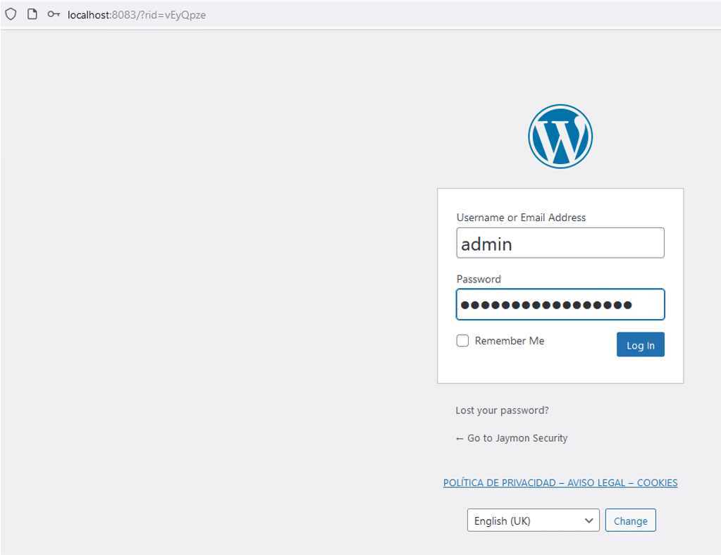Click the key saved-password icon
This screenshot has width=721, height=555.
54,14
